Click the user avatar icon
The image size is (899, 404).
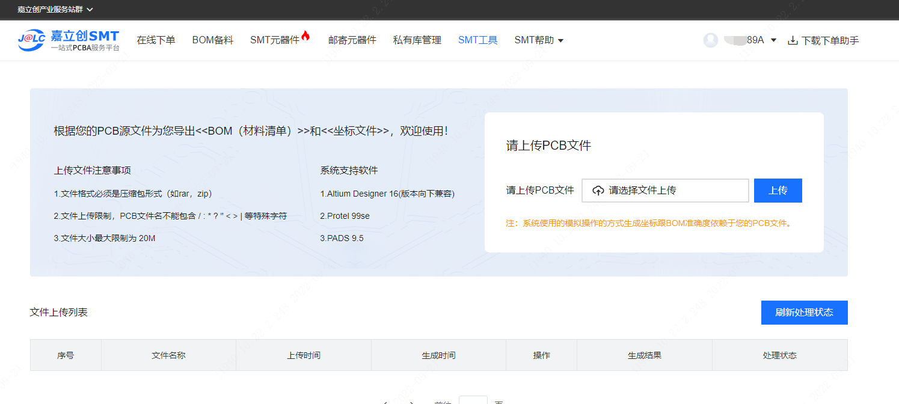(x=711, y=40)
